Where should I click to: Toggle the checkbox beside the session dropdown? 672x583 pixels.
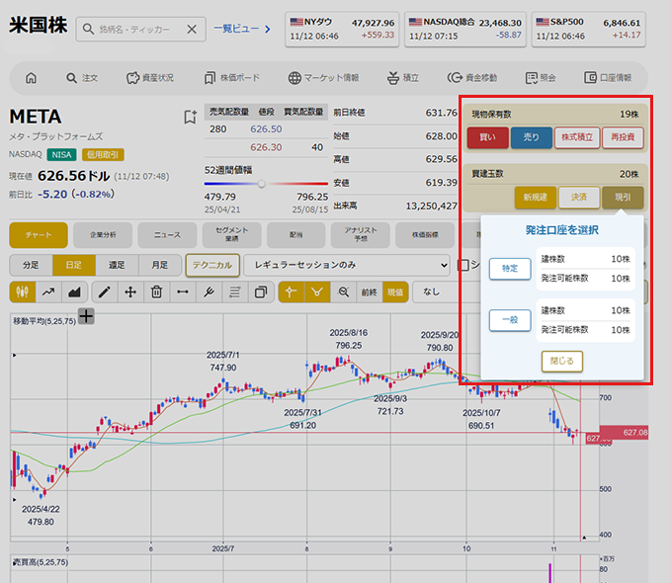tap(462, 265)
